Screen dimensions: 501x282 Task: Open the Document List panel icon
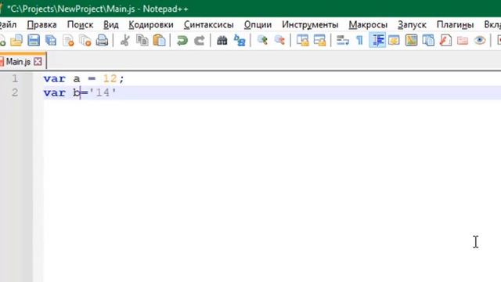coord(428,41)
